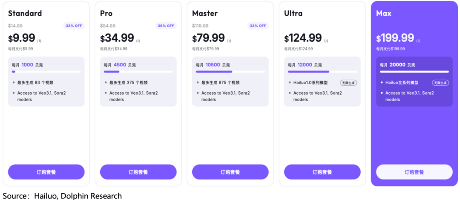Click the Standard 1000 贝壳 progress bar

click(46, 72)
